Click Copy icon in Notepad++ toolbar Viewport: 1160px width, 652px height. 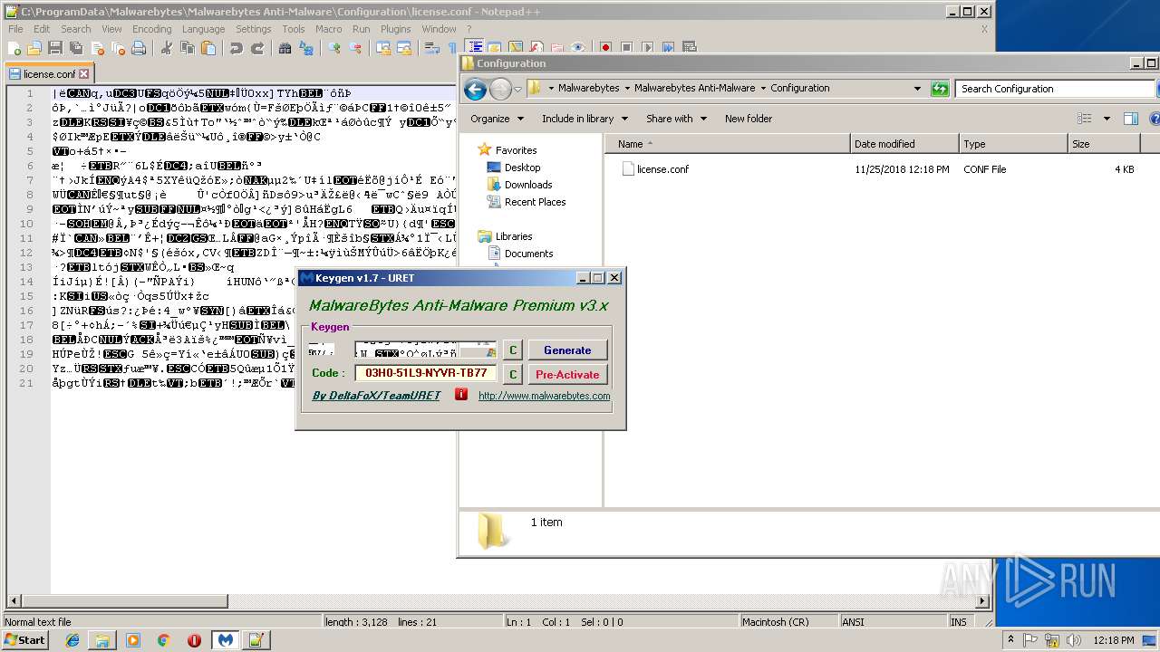(188, 48)
